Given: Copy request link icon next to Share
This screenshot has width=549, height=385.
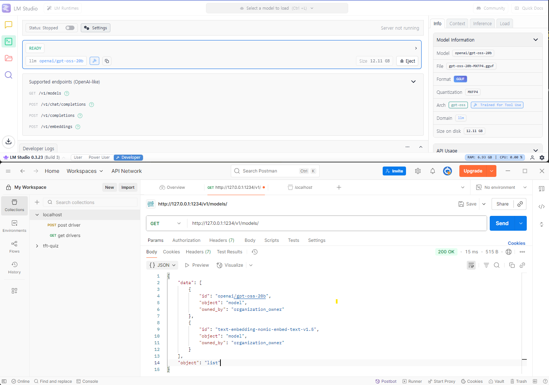Looking at the screenshot, I should [x=520, y=204].
